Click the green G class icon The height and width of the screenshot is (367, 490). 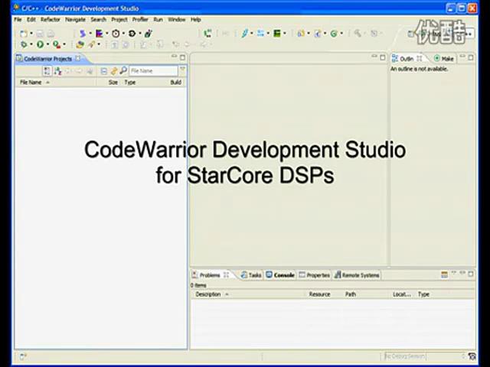tap(334, 34)
